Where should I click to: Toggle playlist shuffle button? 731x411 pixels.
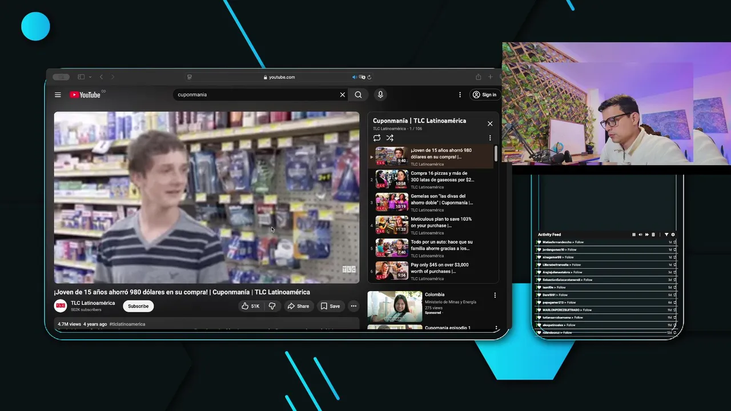pos(389,138)
